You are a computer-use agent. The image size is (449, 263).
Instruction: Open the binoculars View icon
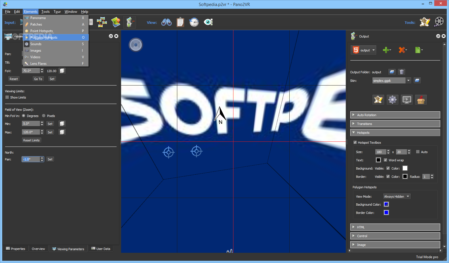coord(166,22)
